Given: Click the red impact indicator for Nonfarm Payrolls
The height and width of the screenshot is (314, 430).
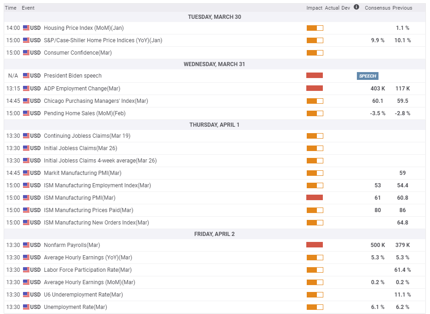Looking at the screenshot, I should (x=315, y=245).
